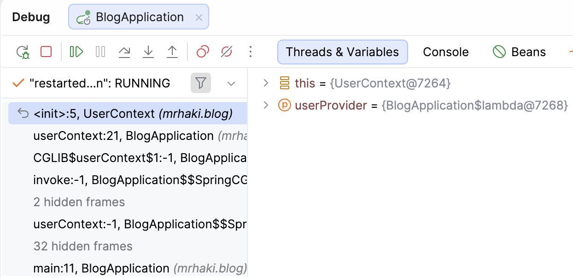Expand the 'this' variable node
573x278 pixels.
[265, 83]
